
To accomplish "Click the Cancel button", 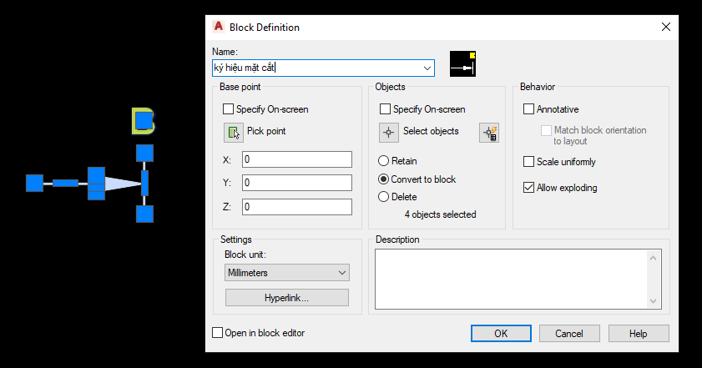I will [x=569, y=334].
